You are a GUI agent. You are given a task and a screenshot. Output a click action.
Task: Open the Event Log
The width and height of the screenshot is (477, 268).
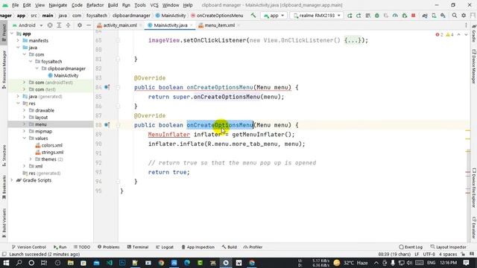pyautogui.click(x=411, y=247)
